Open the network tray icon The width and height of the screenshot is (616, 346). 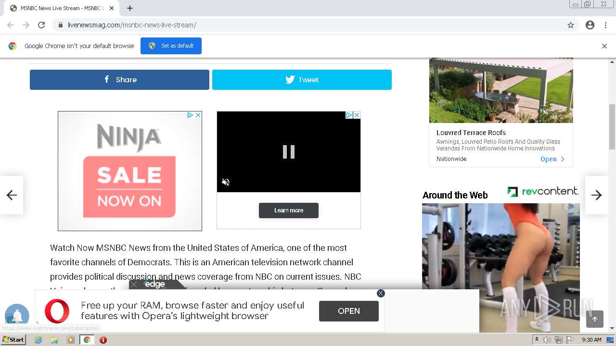click(559, 340)
